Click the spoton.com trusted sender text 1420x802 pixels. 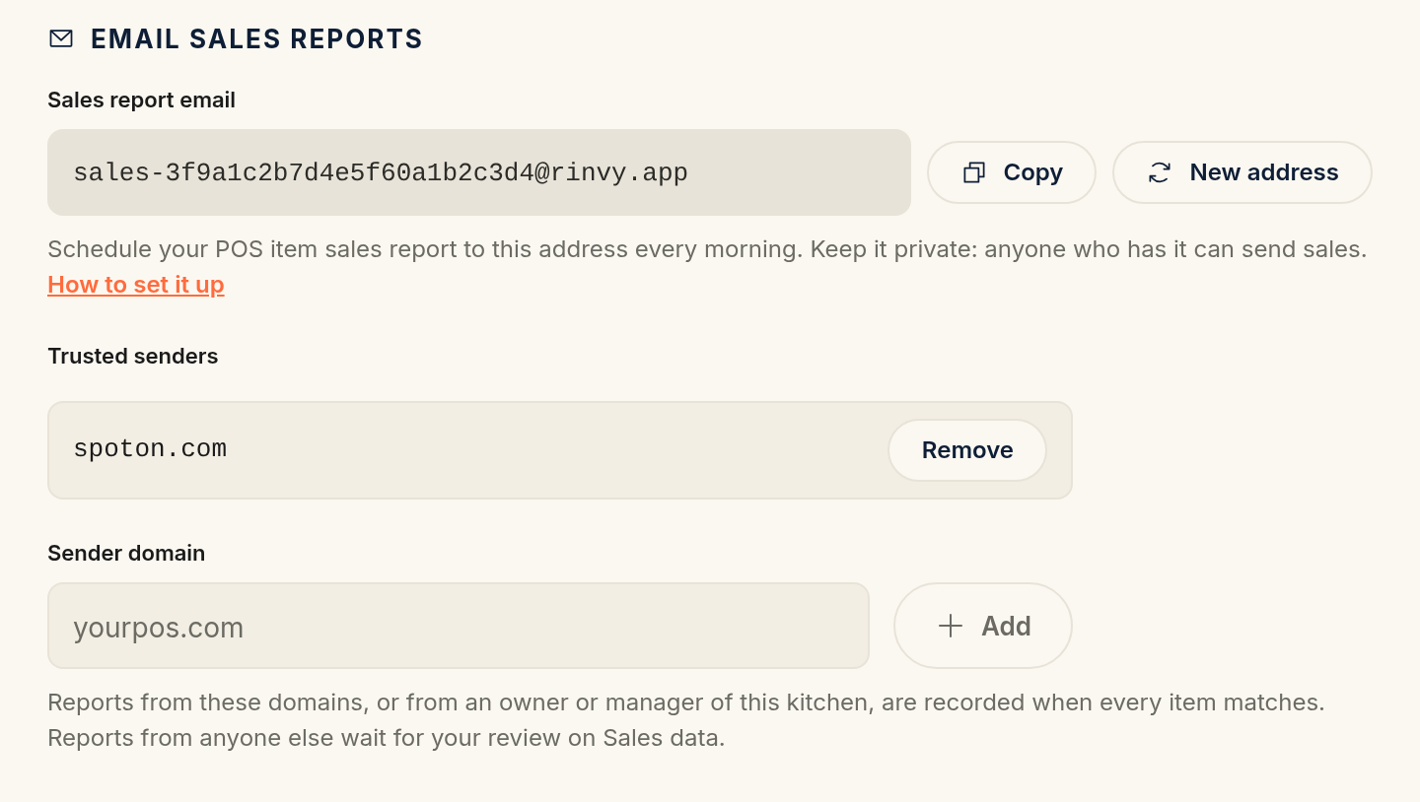pos(150,449)
